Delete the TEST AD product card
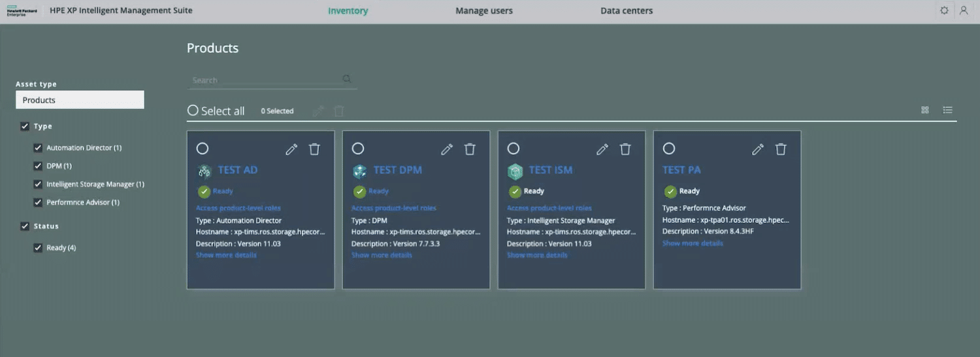This screenshot has height=357, width=980. tap(314, 149)
